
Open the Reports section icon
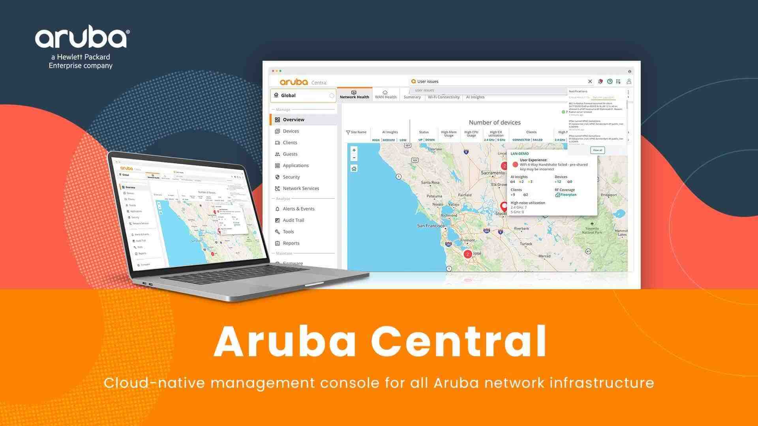coord(278,243)
